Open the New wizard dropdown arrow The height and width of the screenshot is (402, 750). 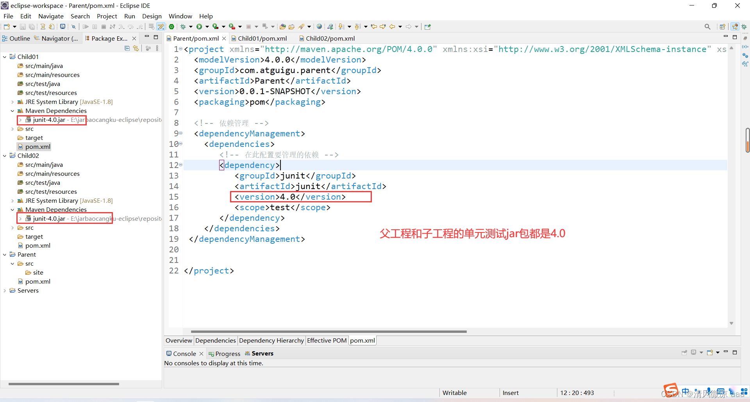point(14,27)
